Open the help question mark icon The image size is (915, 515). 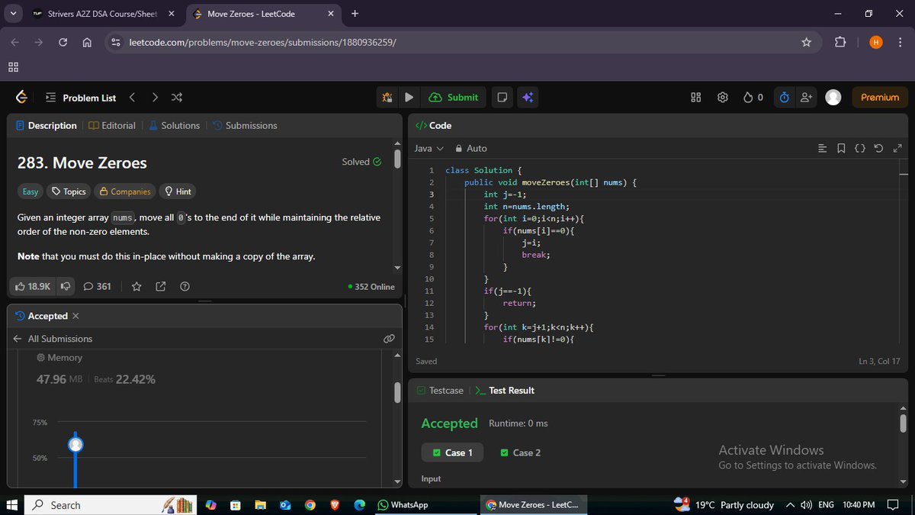pos(184,286)
